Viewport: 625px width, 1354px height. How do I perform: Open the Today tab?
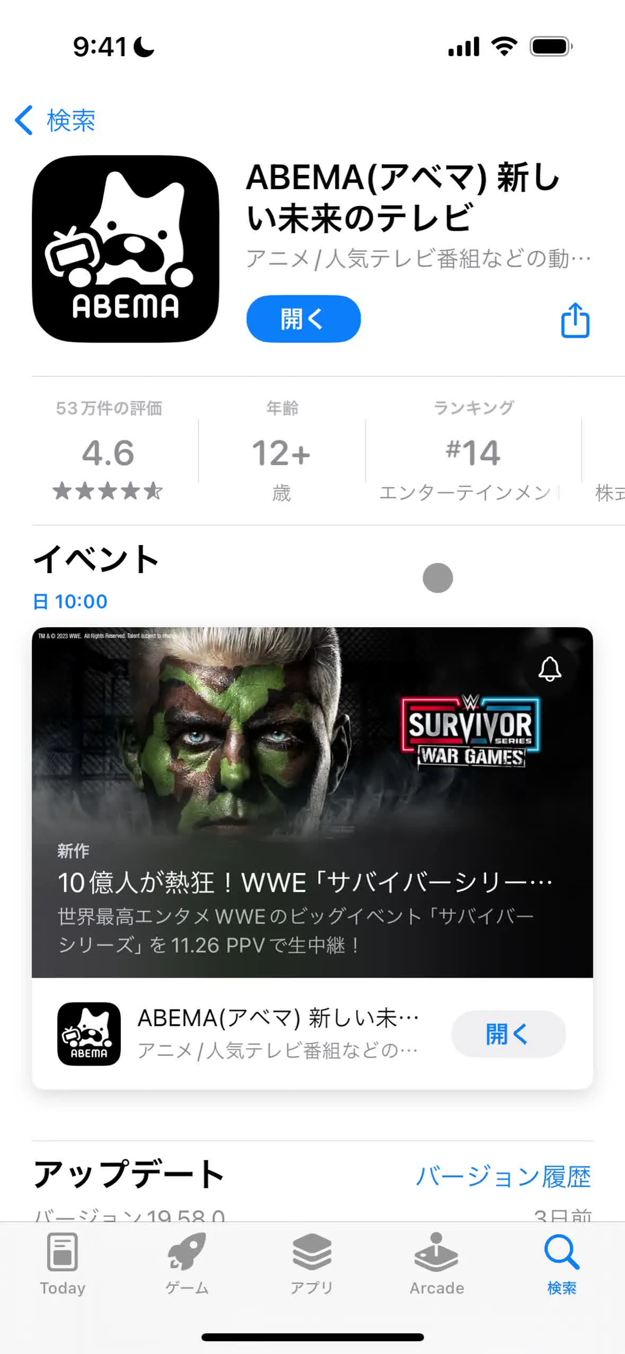point(63,1264)
